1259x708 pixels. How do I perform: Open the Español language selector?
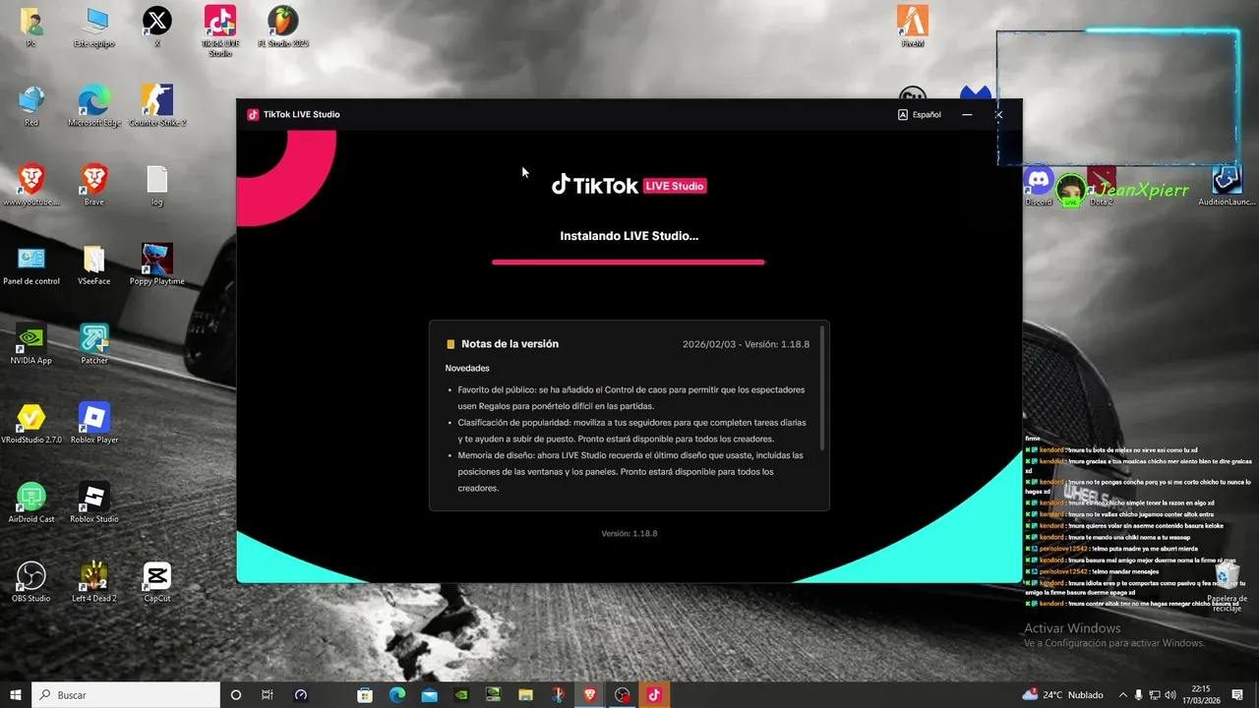920,114
